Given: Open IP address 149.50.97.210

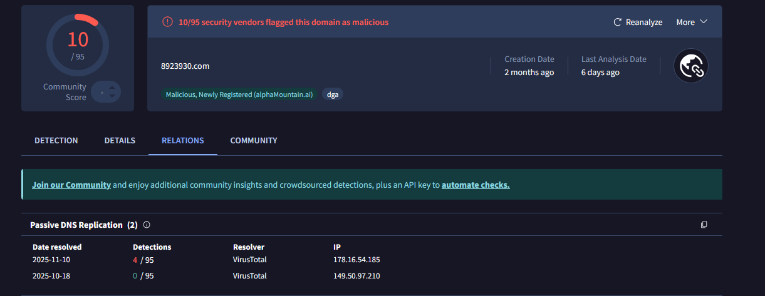Looking at the screenshot, I should click(x=356, y=275).
